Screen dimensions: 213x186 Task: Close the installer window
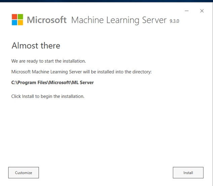(x=202, y=11)
